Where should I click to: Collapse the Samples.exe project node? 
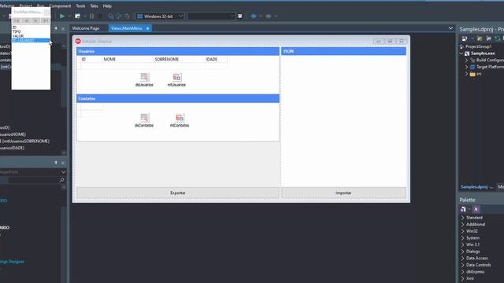pyautogui.click(x=462, y=53)
